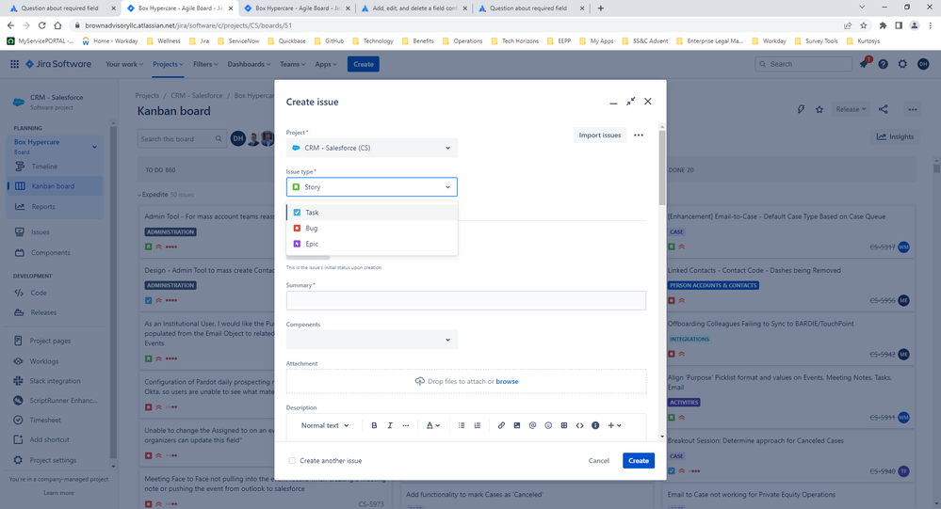The image size is (941, 509).
Task: Close the Create issue dialog
Action: click(647, 102)
